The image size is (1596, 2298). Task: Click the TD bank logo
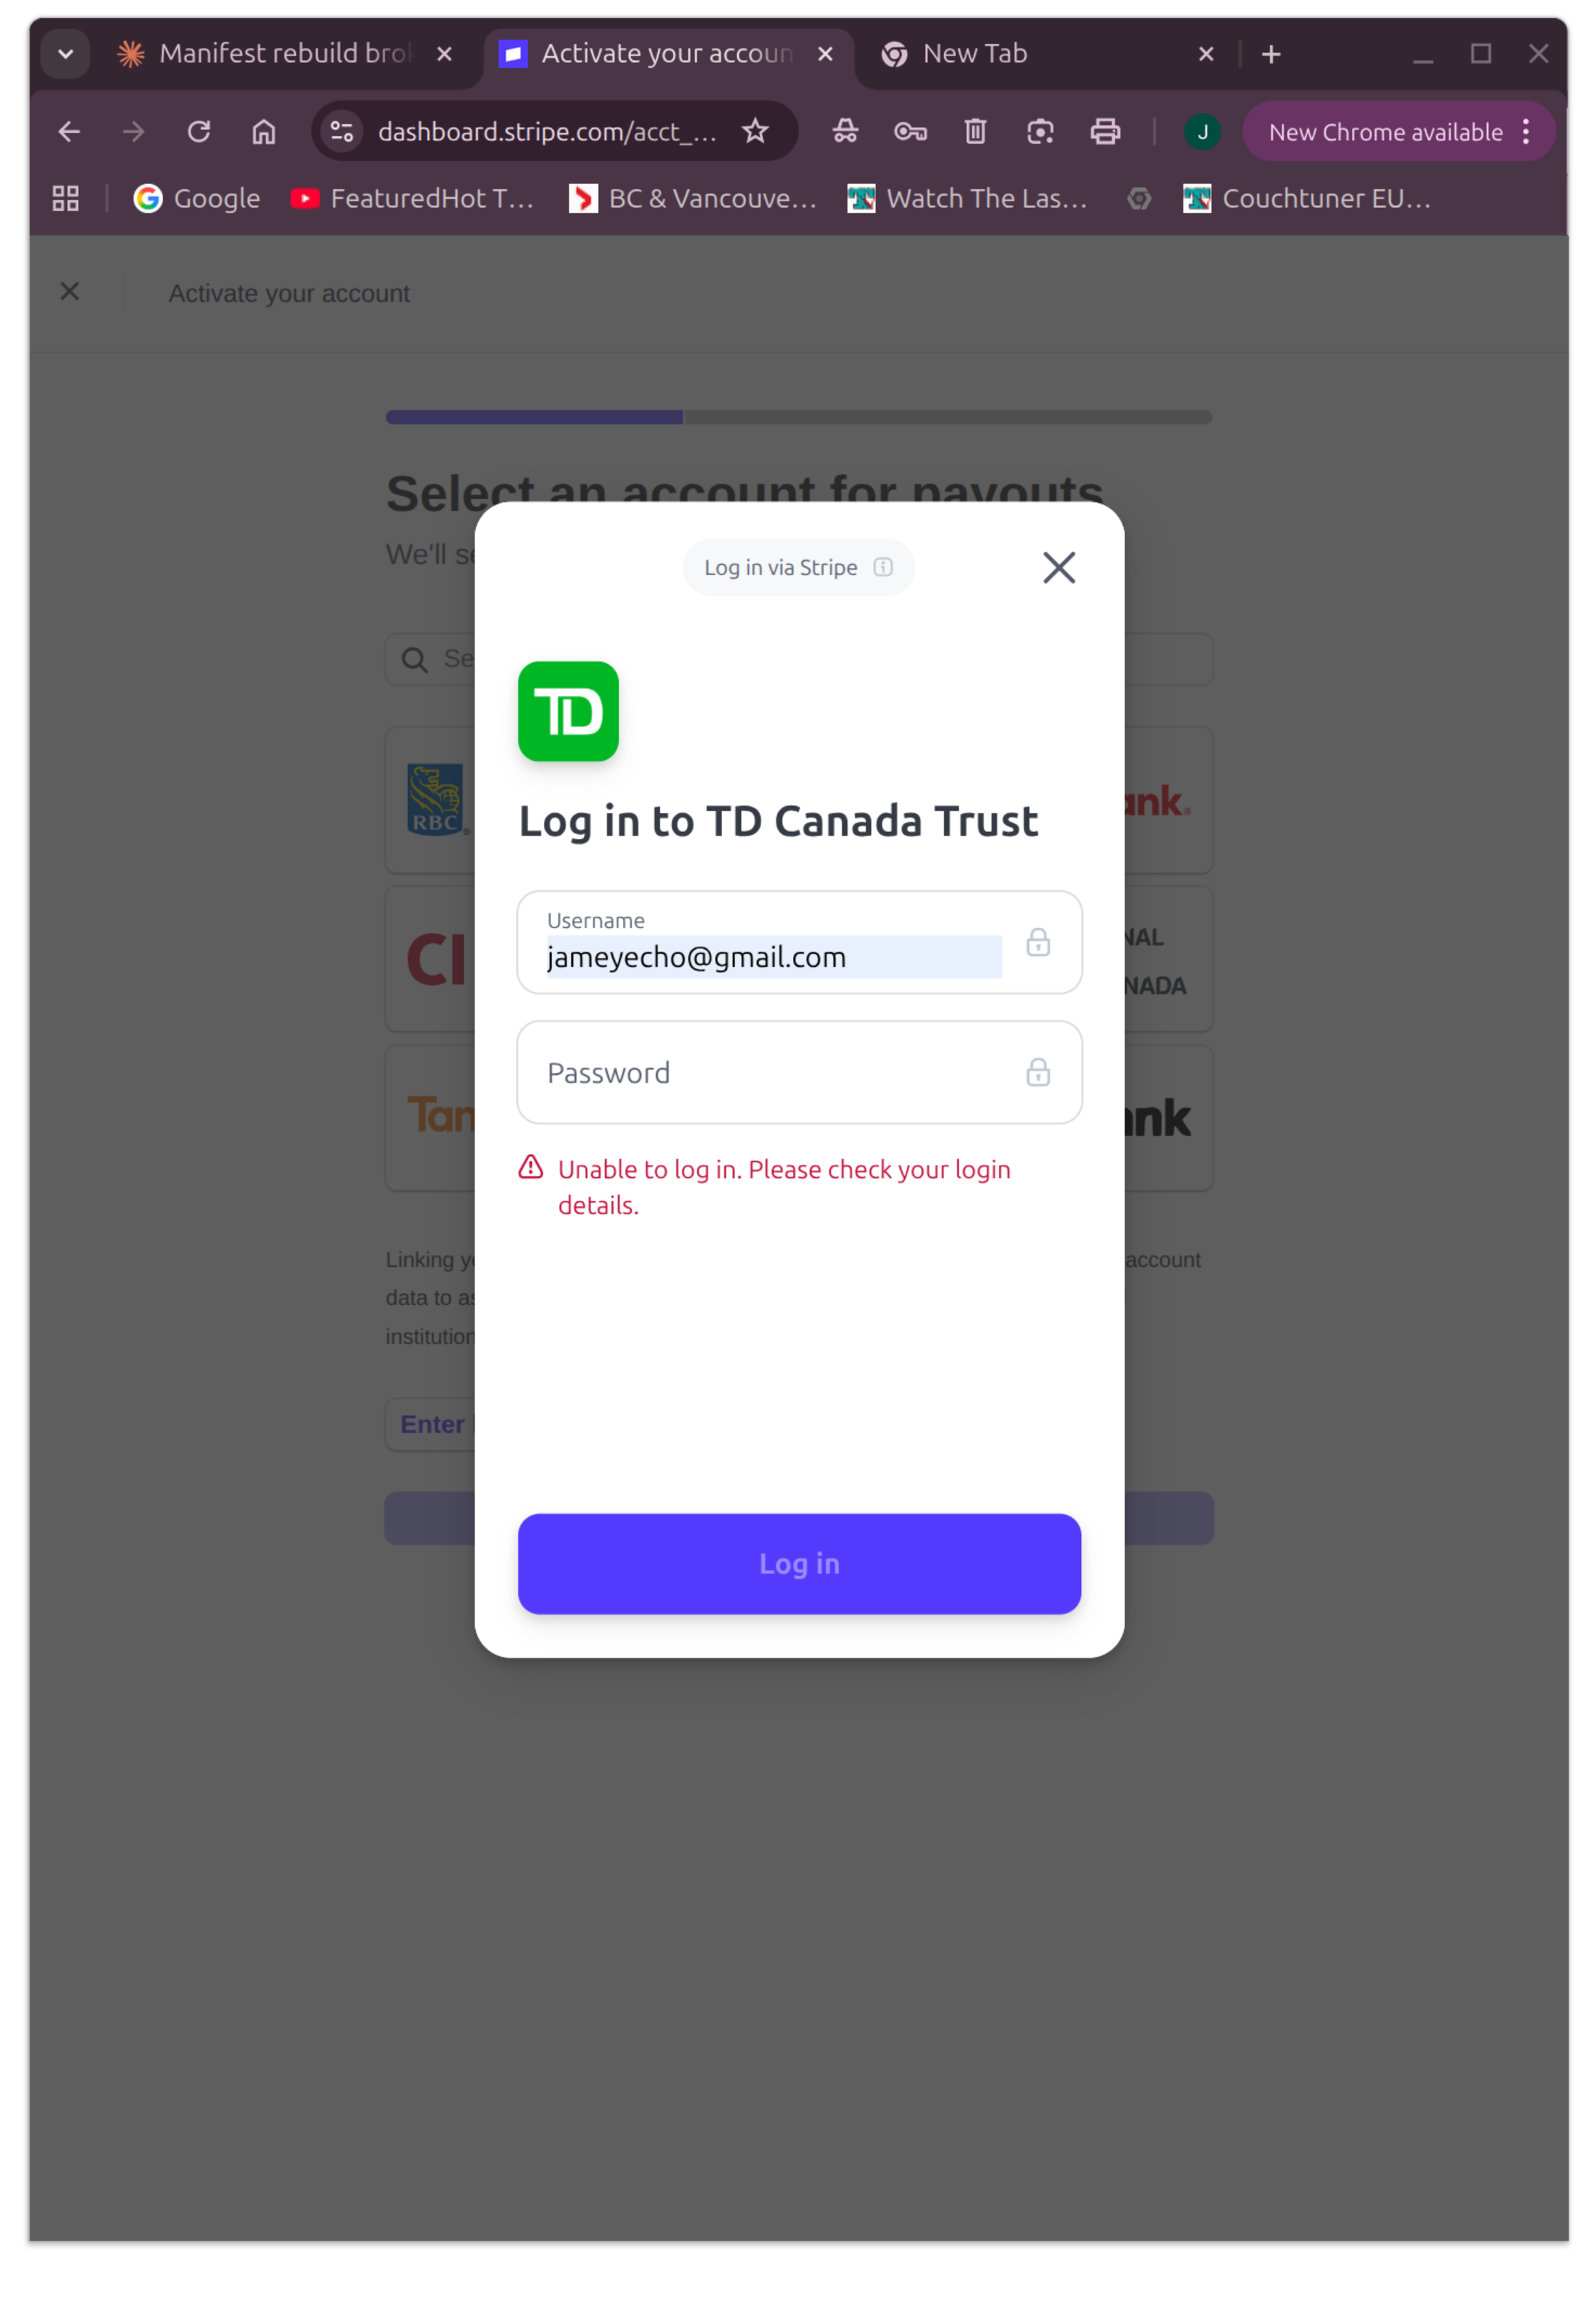(568, 711)
